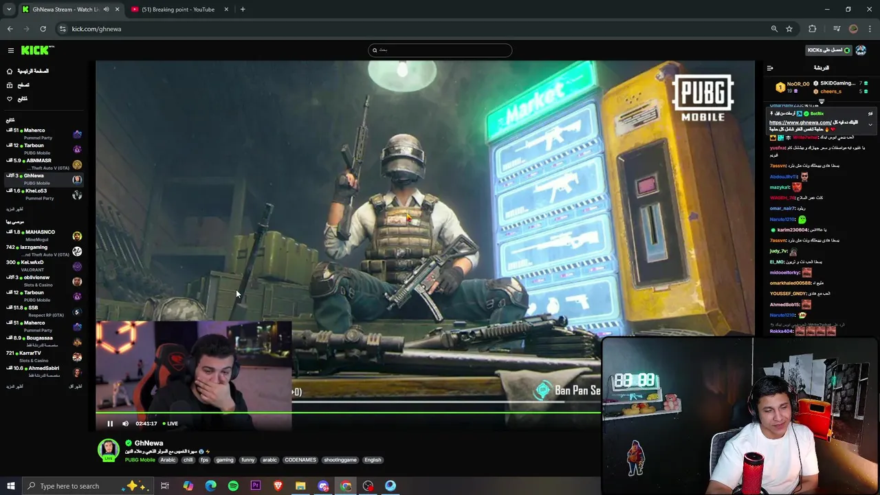Pause the live stream video
The width and height of the screenshot is (880, 495).
[x=110, y=423]
